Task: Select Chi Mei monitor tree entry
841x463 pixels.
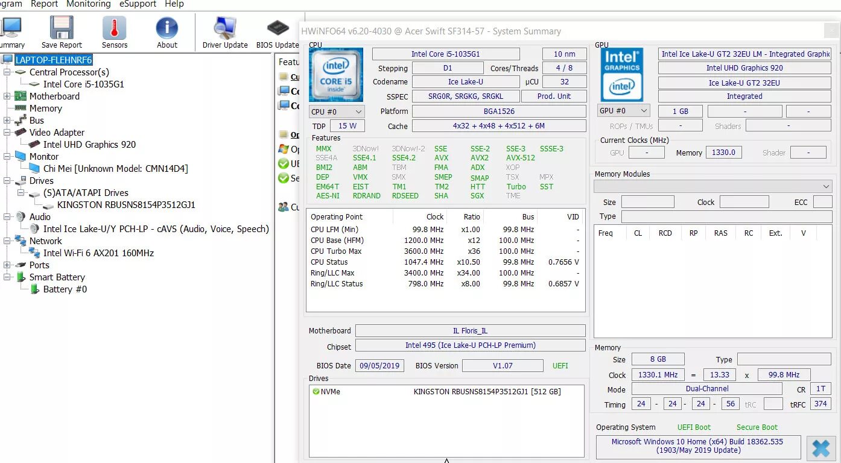Action: coord(115,169)
